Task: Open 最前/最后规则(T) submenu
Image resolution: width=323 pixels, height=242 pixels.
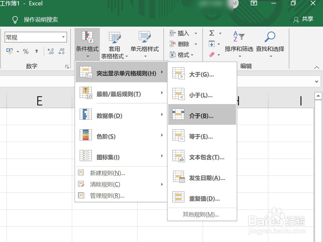Action: coord(121,93)
